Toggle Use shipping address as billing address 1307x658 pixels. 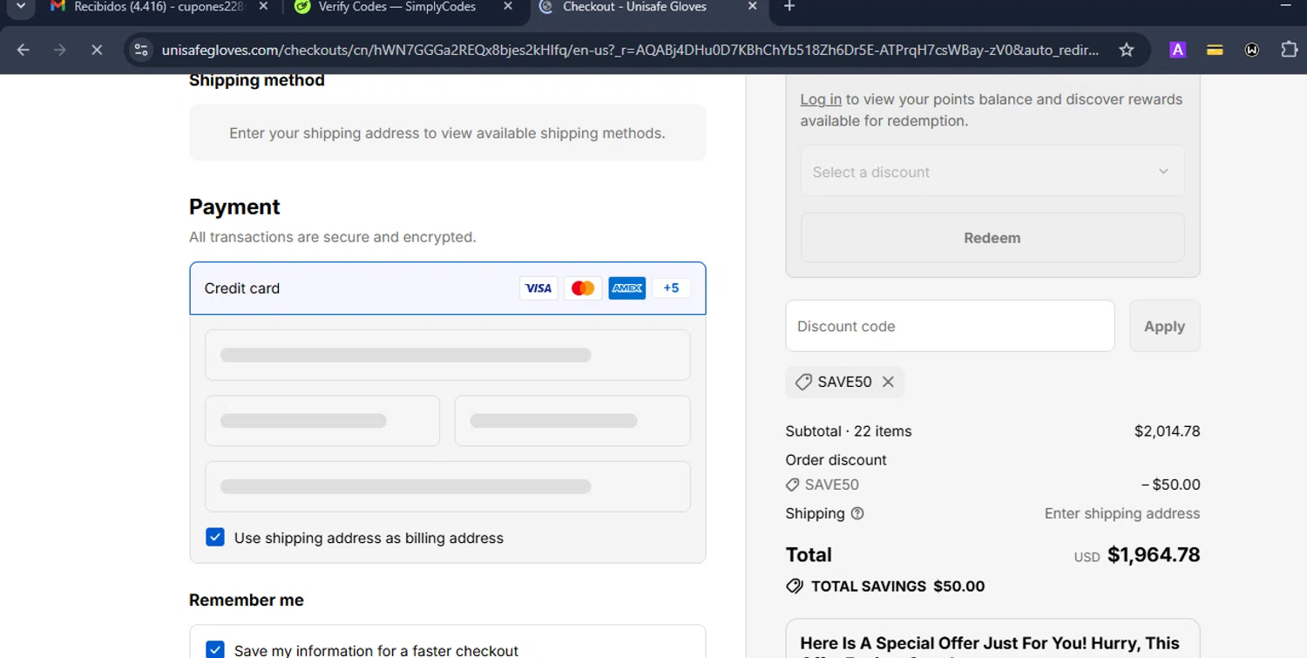coord(215,538)
